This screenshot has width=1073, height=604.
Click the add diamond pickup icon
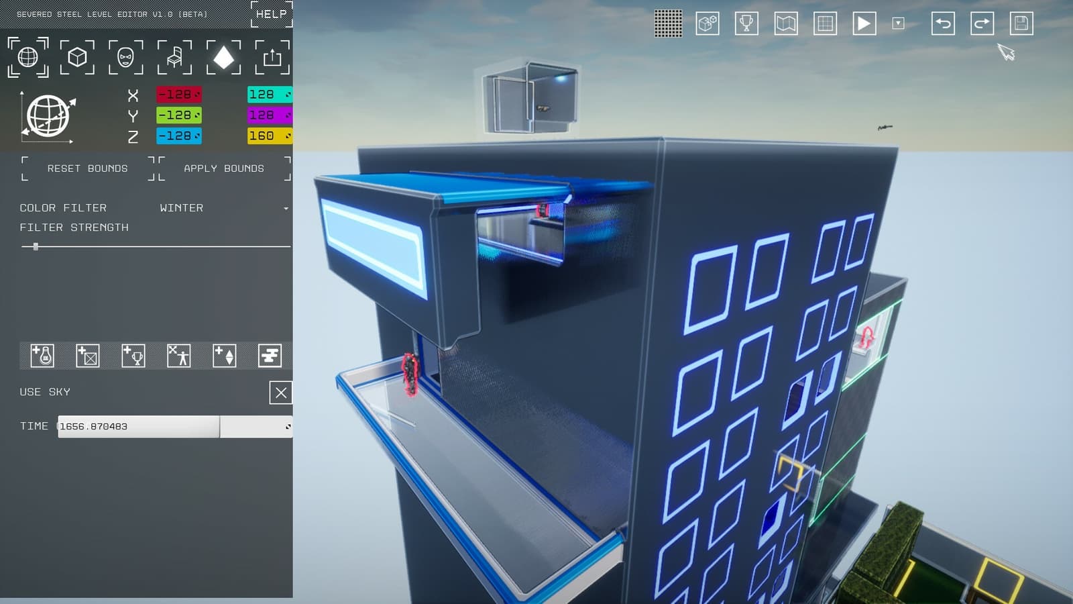(225, 356)
